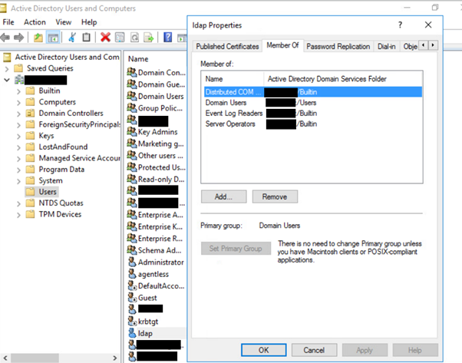Select the Administrator user icon
The image size is (462, 363).
[x=132, y=262]
